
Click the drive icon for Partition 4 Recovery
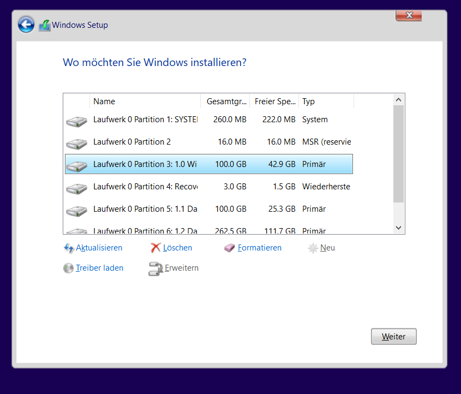[x=76, y=188]
